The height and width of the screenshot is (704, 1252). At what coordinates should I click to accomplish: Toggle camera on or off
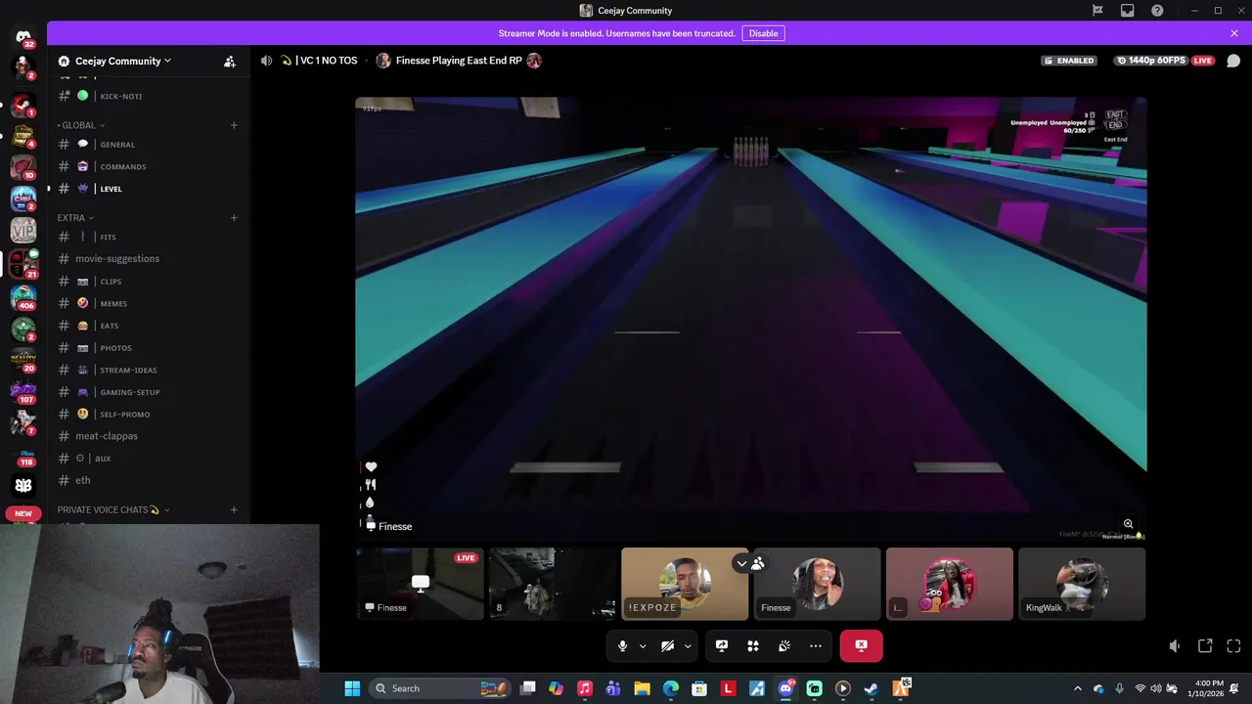coord(667,645)
